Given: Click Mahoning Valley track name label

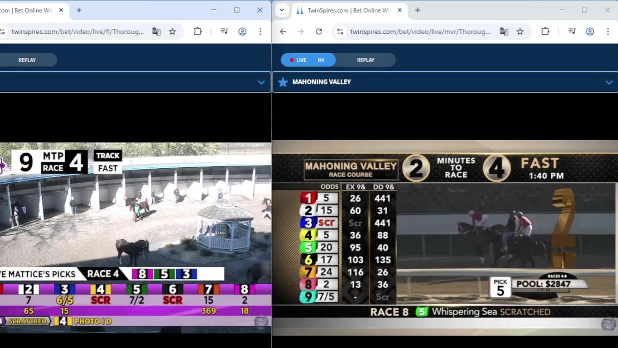Looking at the screenshot, I should [322, 82].
